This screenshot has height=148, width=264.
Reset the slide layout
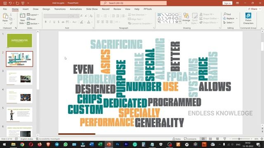(31, 19)
